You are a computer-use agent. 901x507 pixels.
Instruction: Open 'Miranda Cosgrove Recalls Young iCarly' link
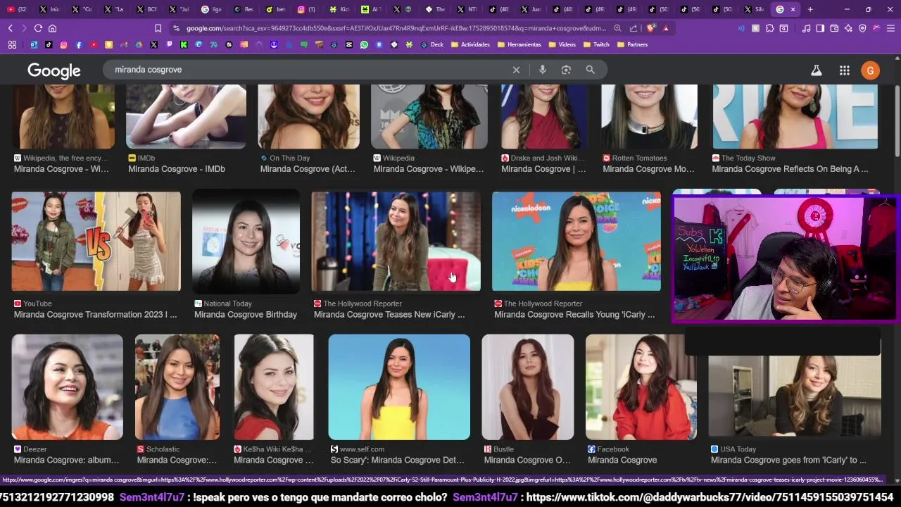[x=574, y=315]
